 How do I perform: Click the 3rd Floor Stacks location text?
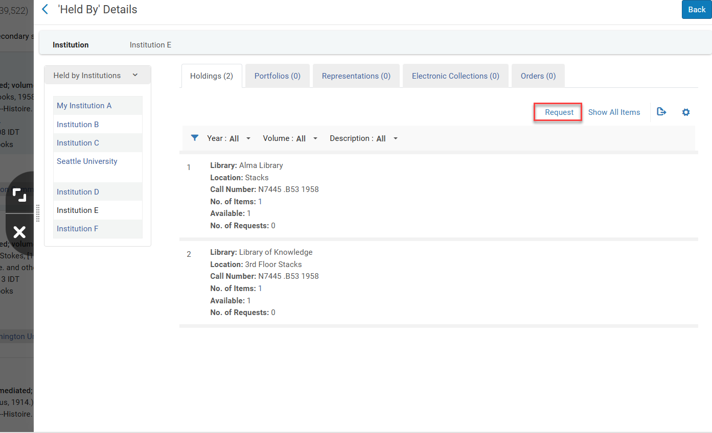click(273, 264)
